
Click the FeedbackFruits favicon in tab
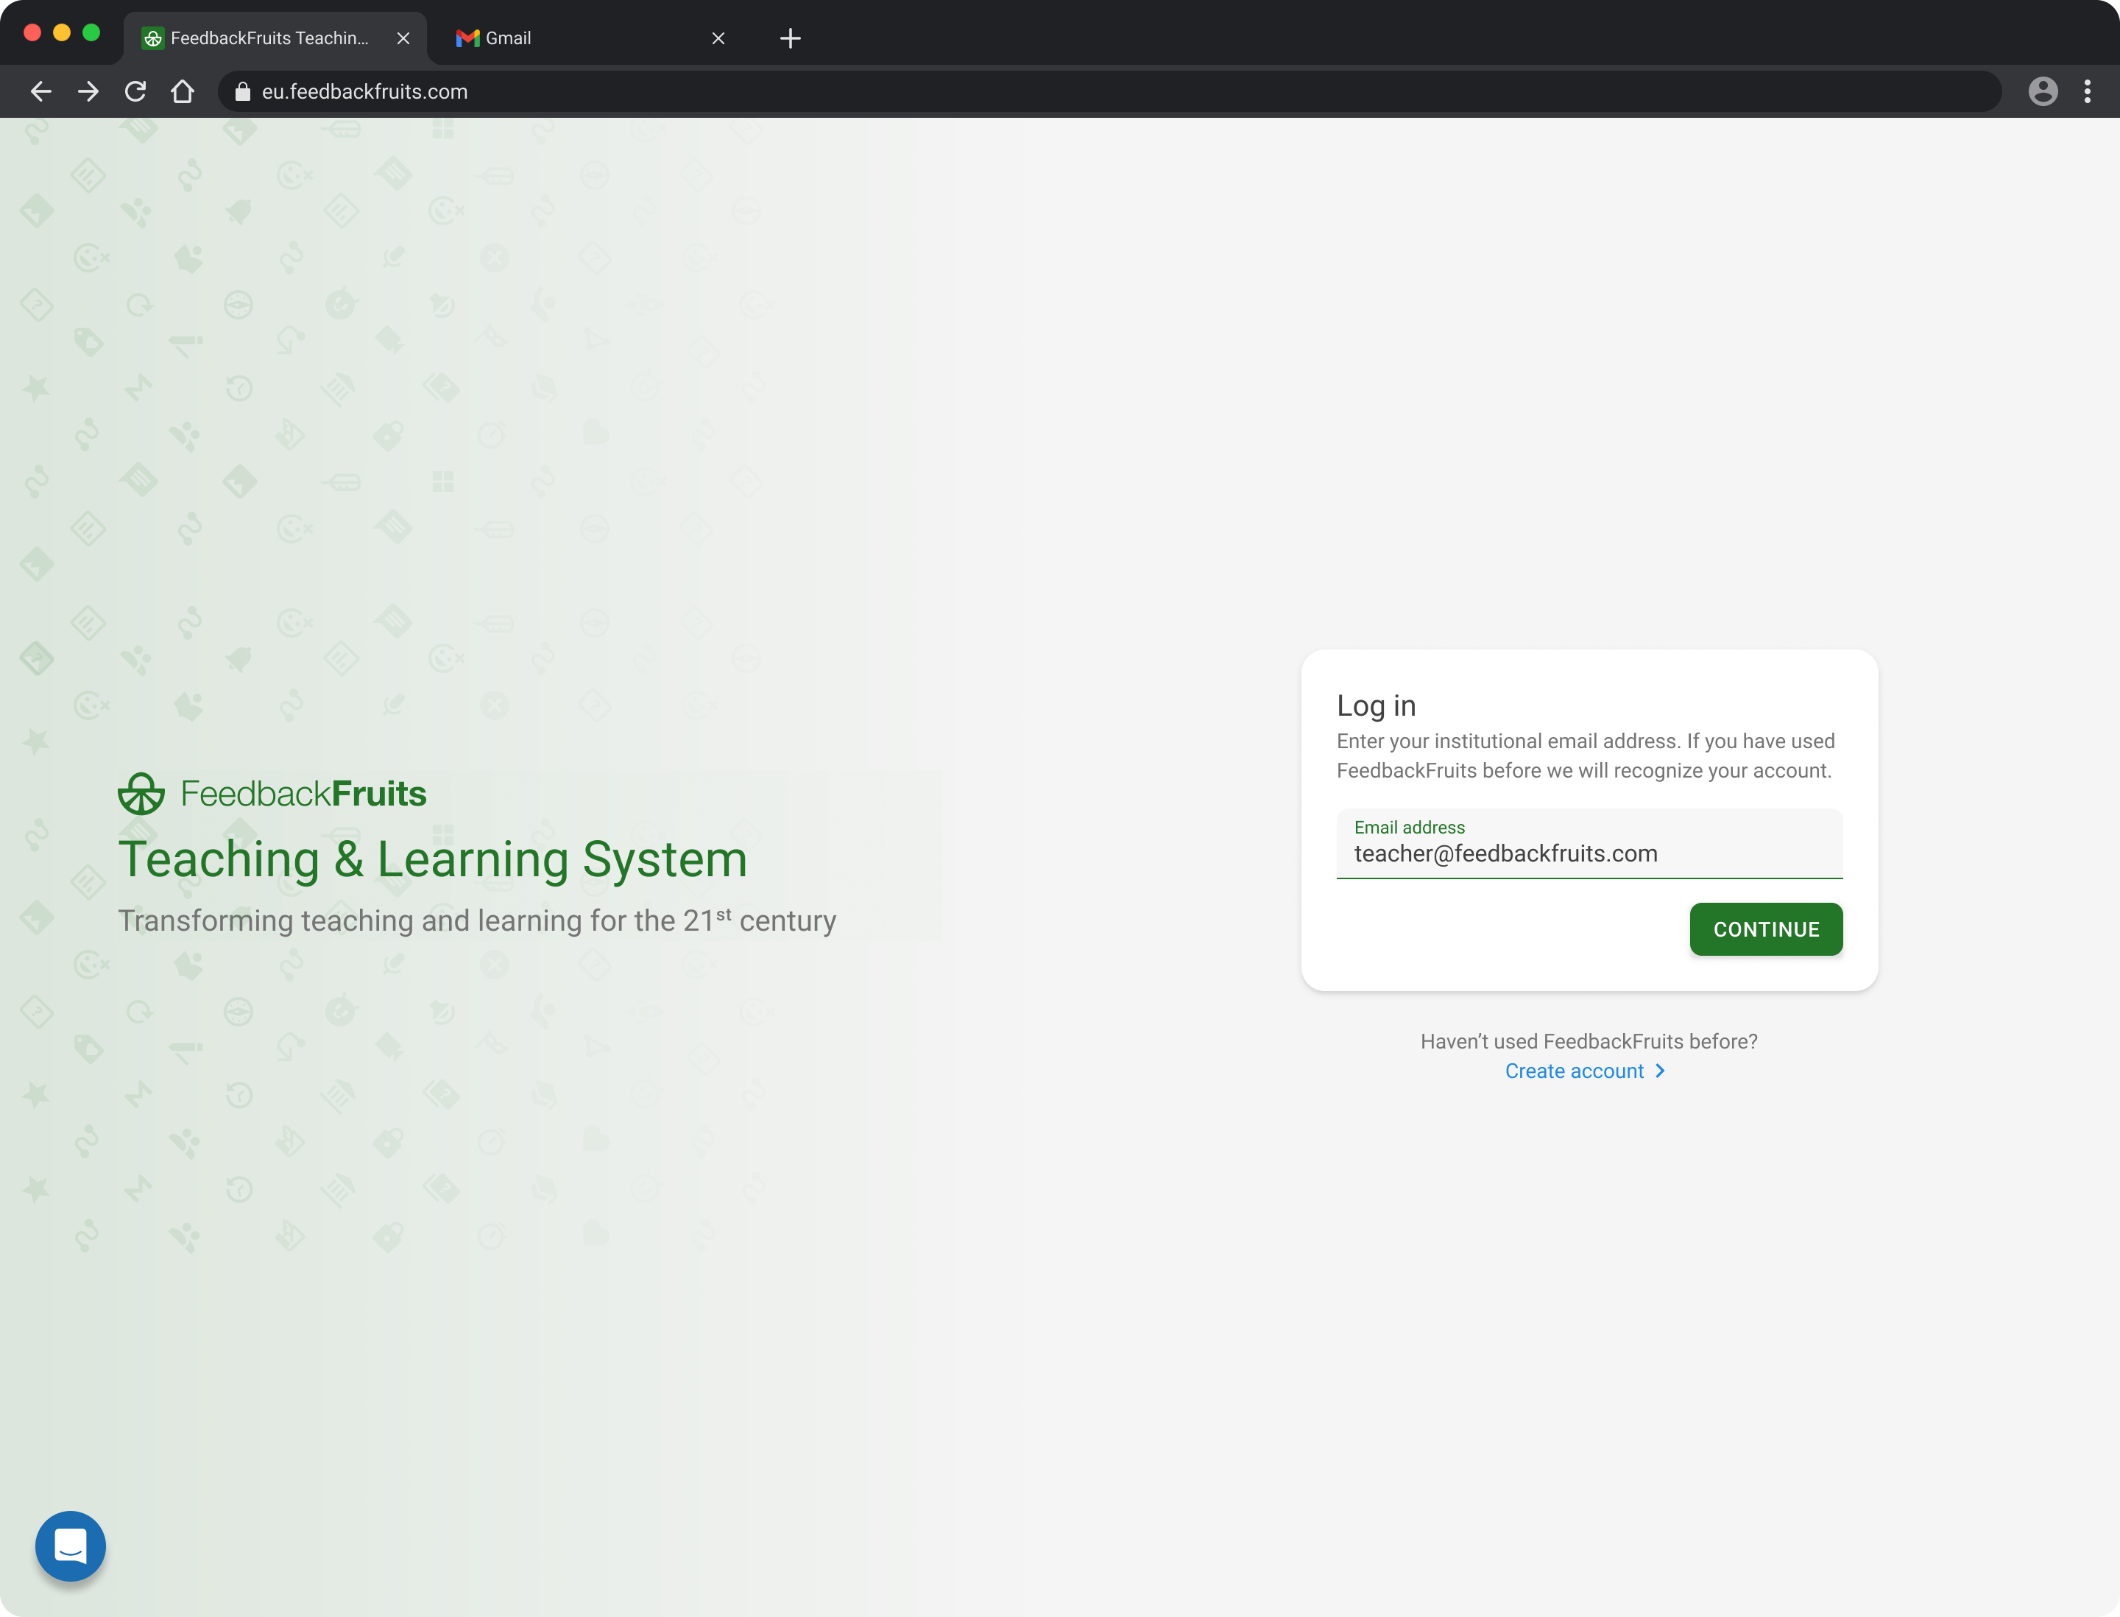pos(153,38)
